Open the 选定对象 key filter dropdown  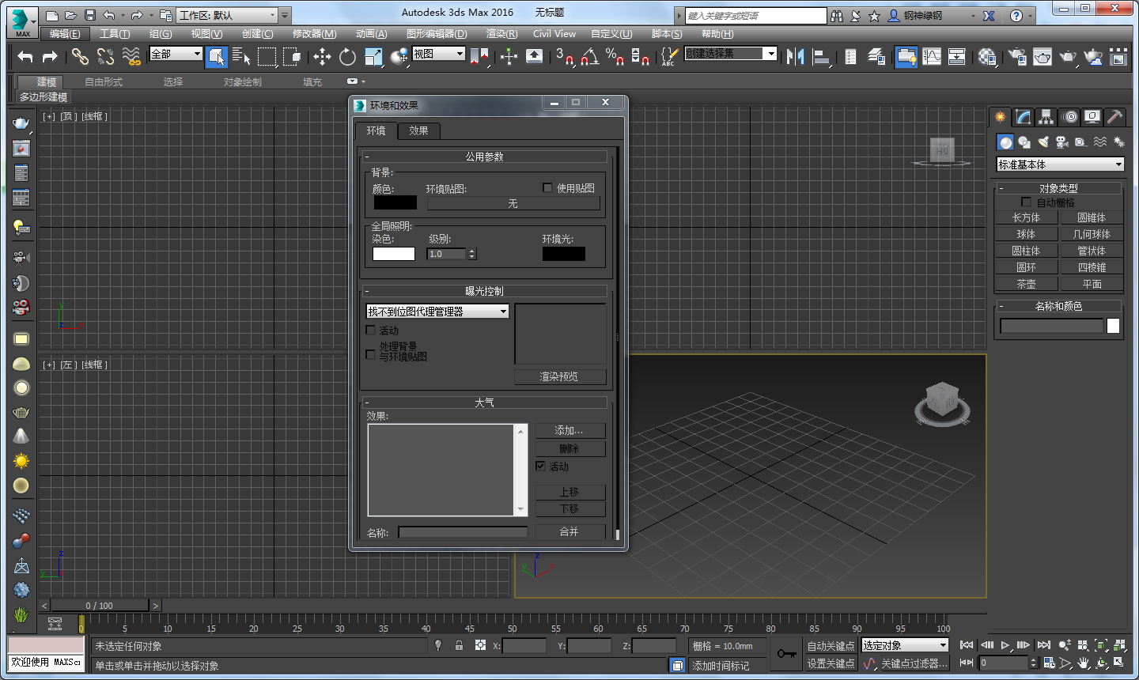pos(905,645)
